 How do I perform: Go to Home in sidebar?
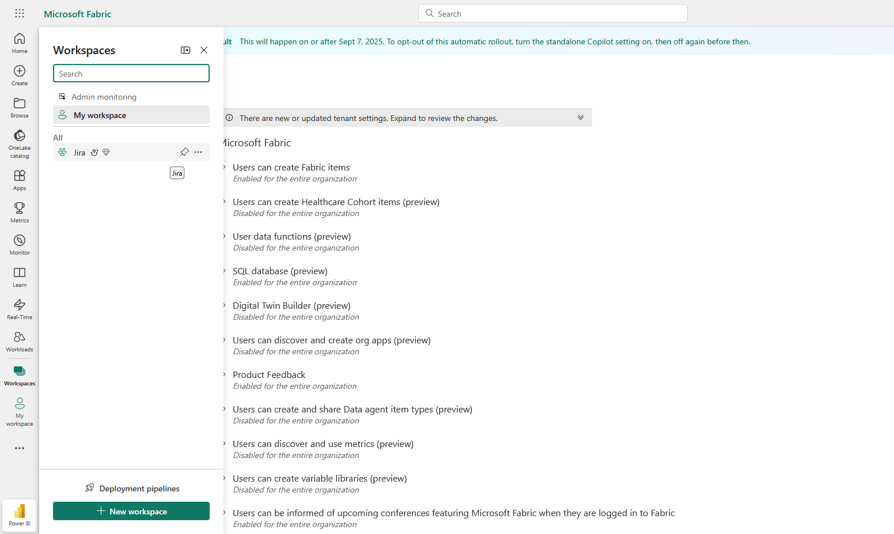[x=20, y=43]
